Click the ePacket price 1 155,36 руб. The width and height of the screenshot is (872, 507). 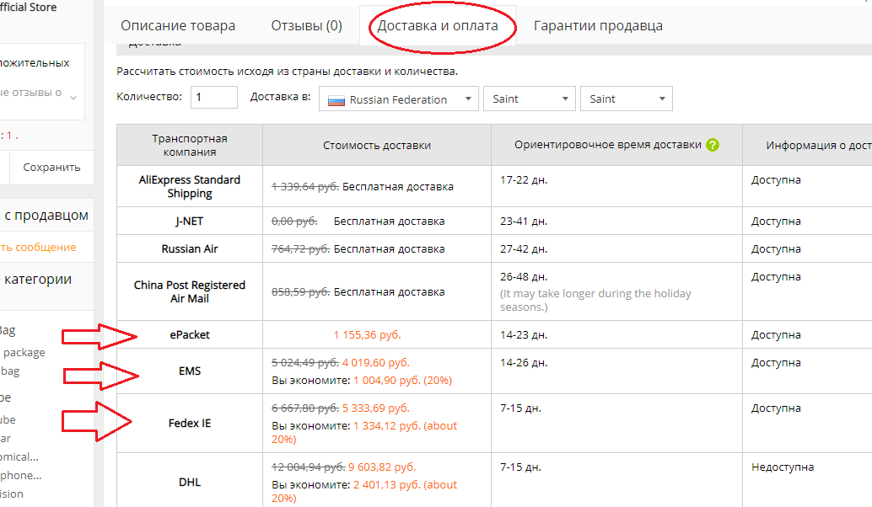click(x=367, y=335)
